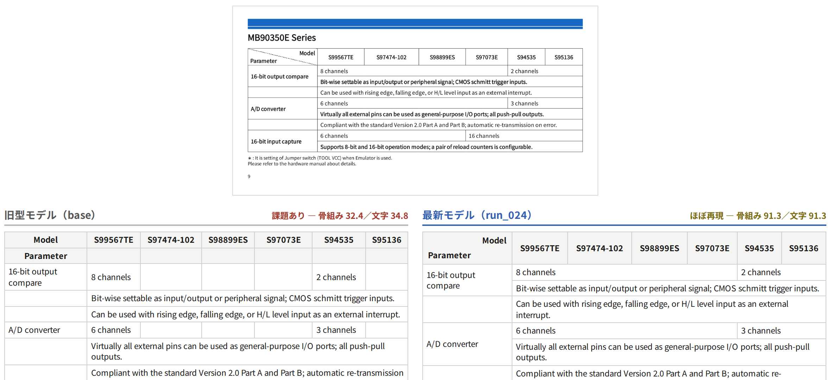Image resolution: width=839 pixels, height=380 pixels.
Task: Click "A/D converter" row label in run_024 table
Action: 452,344
